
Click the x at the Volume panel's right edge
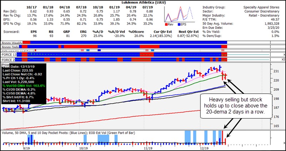[284, 142]
